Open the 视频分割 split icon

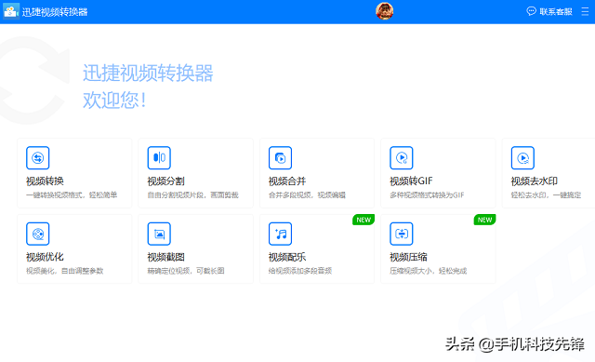[x=159, y=157]
